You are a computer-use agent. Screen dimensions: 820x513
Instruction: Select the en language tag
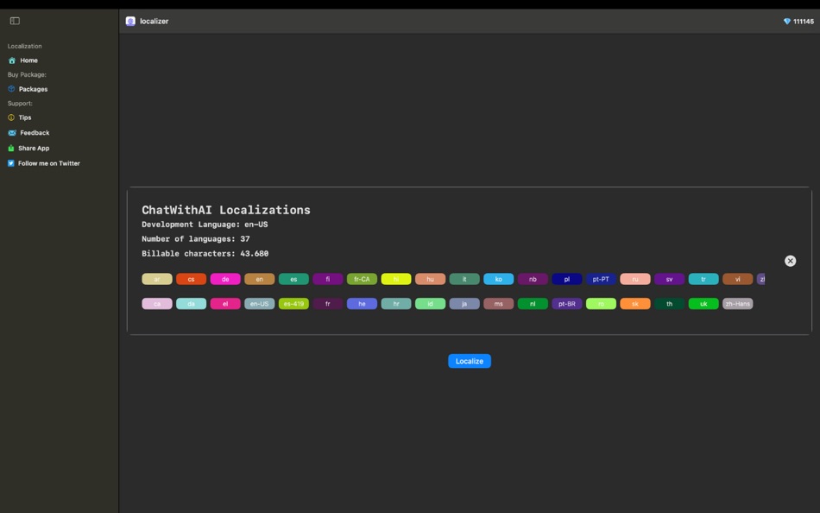(x=260, y=279)
